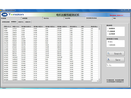Click the 扭矩(mN.m) column header
Screen dimensions: 131x98
[8, 27]
